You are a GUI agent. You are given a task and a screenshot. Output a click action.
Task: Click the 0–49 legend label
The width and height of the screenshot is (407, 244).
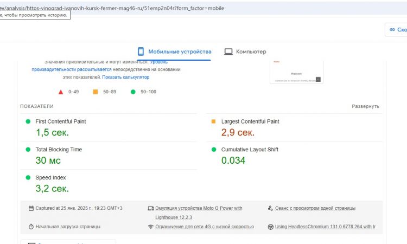[x=73, y=92]
